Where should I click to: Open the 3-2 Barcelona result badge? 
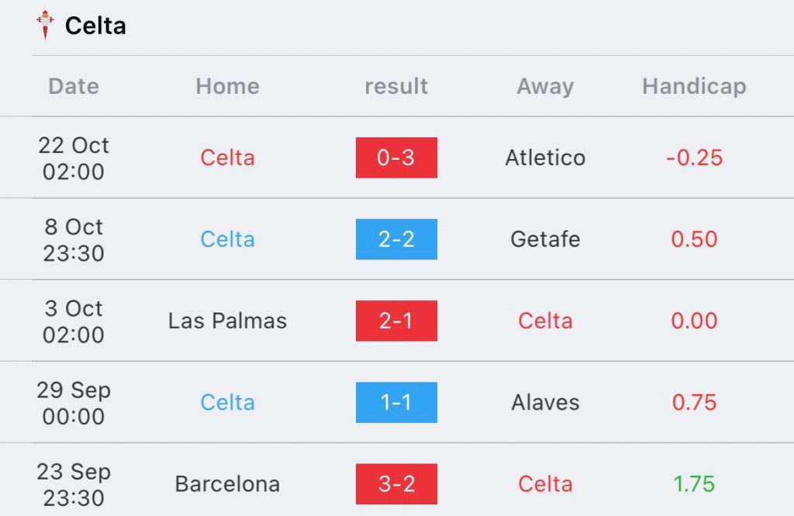396,484
